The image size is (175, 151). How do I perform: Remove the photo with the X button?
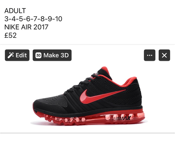(x=164, y=55)
